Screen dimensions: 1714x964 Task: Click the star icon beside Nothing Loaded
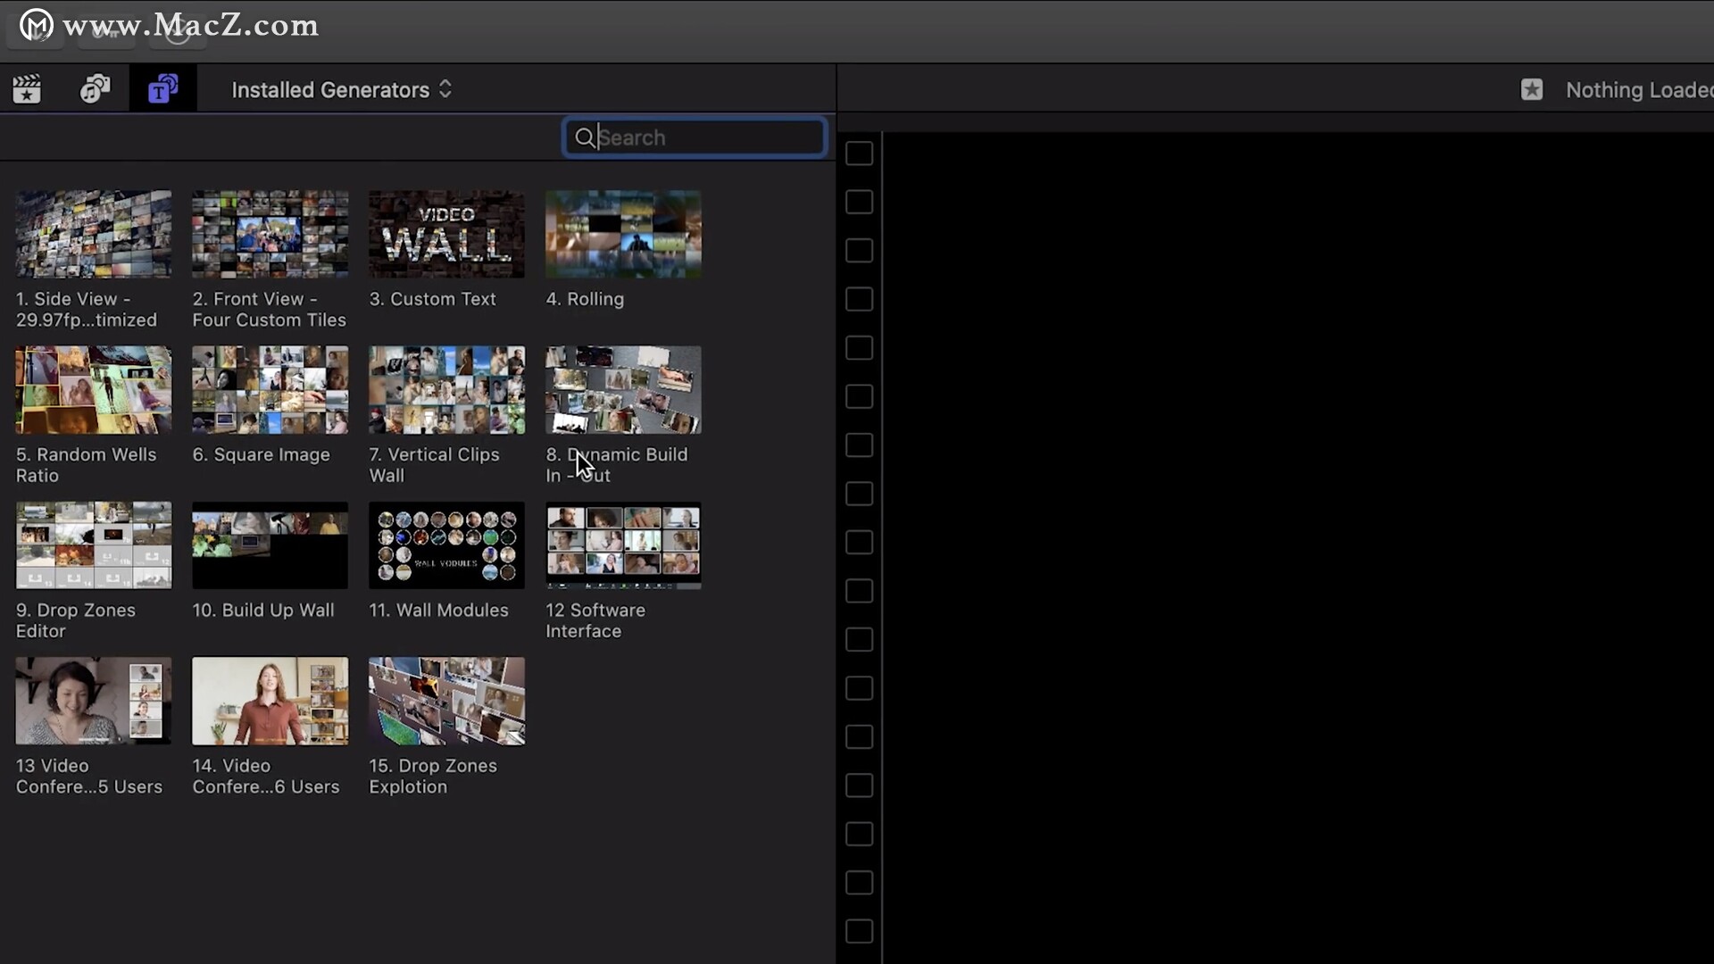pos(1532,89)
